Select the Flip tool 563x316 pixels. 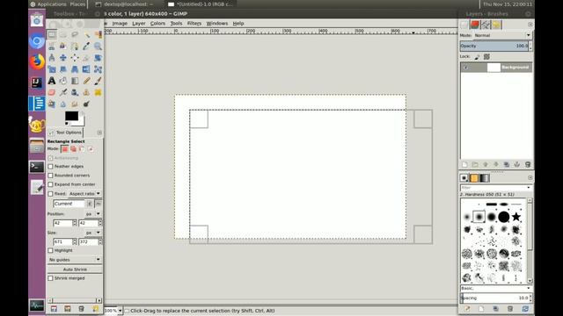click(x=86, y=69)
